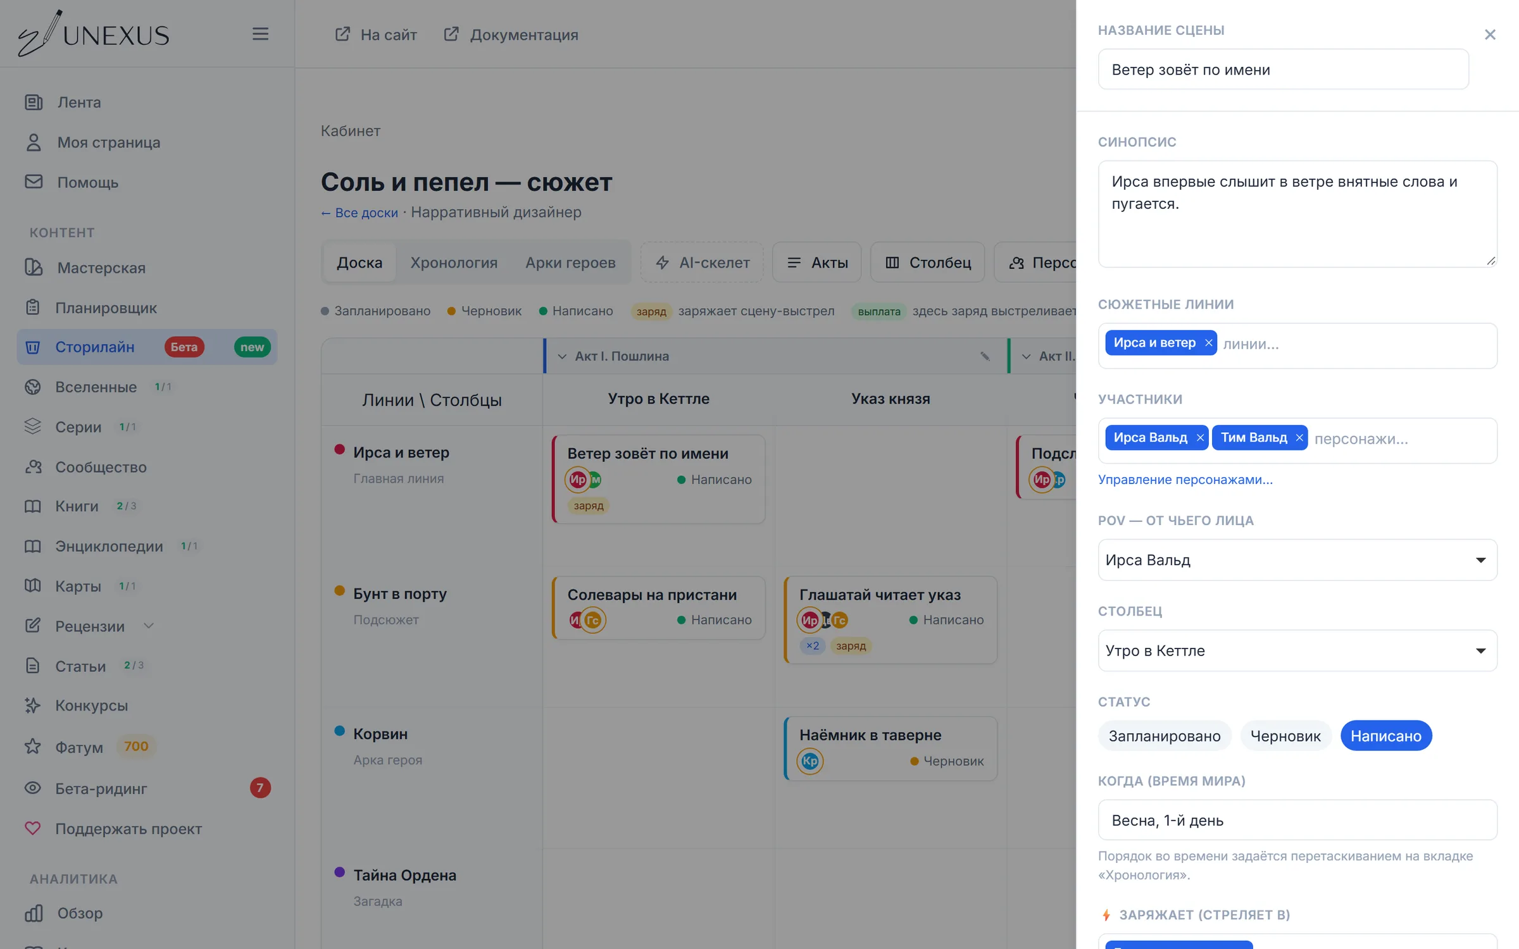1519x949 pixels.
Task: Switch to the Арки героев tab
Action: click(x=570, y=263)
